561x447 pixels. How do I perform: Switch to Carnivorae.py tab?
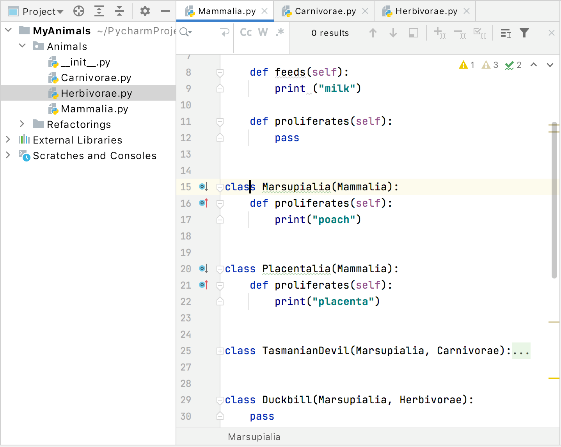tap(325, 11)
